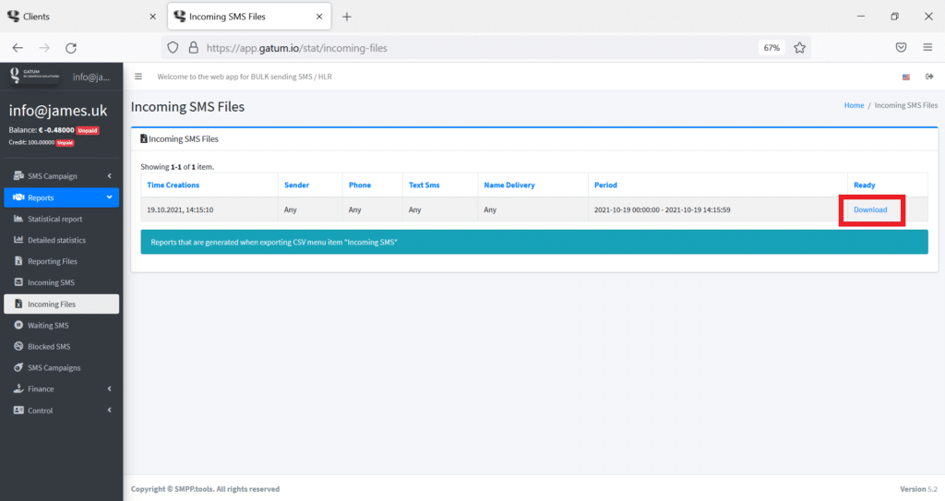The image size is (945, 501).
Task: Expand the SMS Campaign menu
Action: [x=62, y=176]
